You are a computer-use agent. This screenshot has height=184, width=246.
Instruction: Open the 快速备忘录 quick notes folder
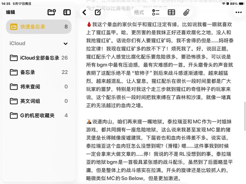(x=39, y=27)
